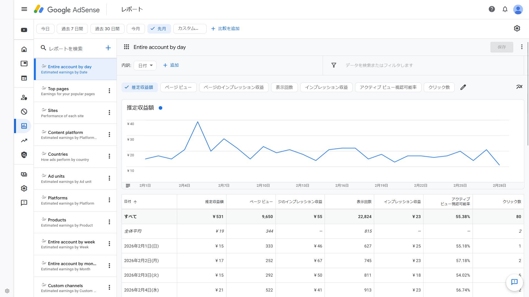
Task: Expand the chart with the hide-chart icon
Action: pos(519,87)
